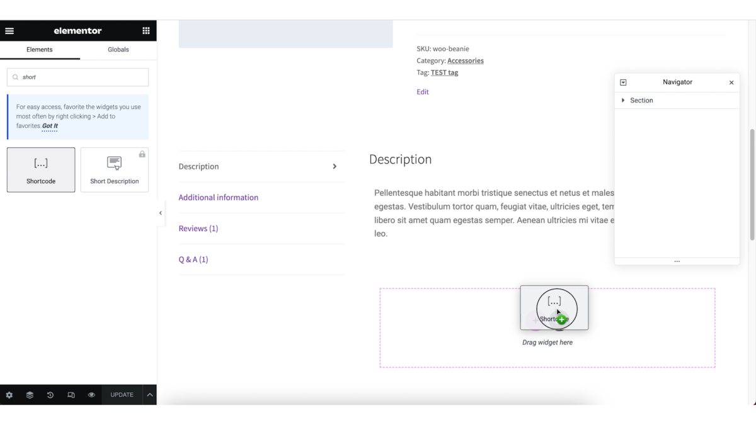Switch to the Globals tab
756x425 pixels.
click(118, 49)
